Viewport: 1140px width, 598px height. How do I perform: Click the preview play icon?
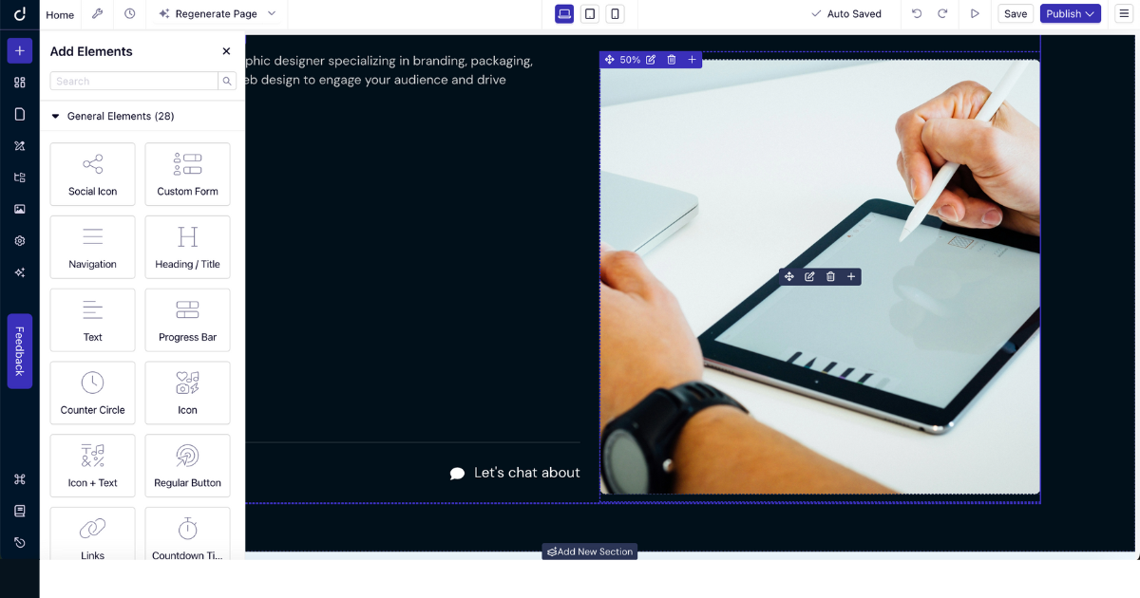[975, 13]
